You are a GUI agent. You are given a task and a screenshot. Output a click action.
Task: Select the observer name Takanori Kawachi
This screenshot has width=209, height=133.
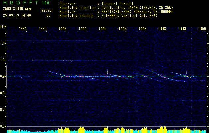click(x=117, y=4)
